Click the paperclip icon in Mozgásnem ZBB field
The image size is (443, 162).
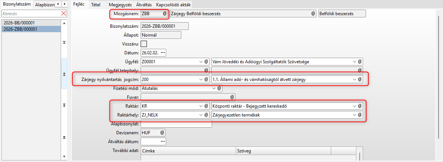tap(164, 14)
